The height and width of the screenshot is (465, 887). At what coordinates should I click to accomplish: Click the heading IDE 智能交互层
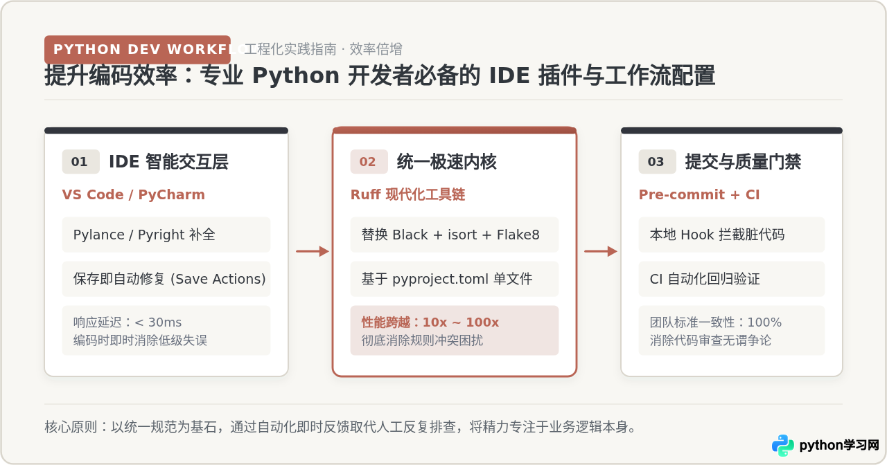point(168,162)
